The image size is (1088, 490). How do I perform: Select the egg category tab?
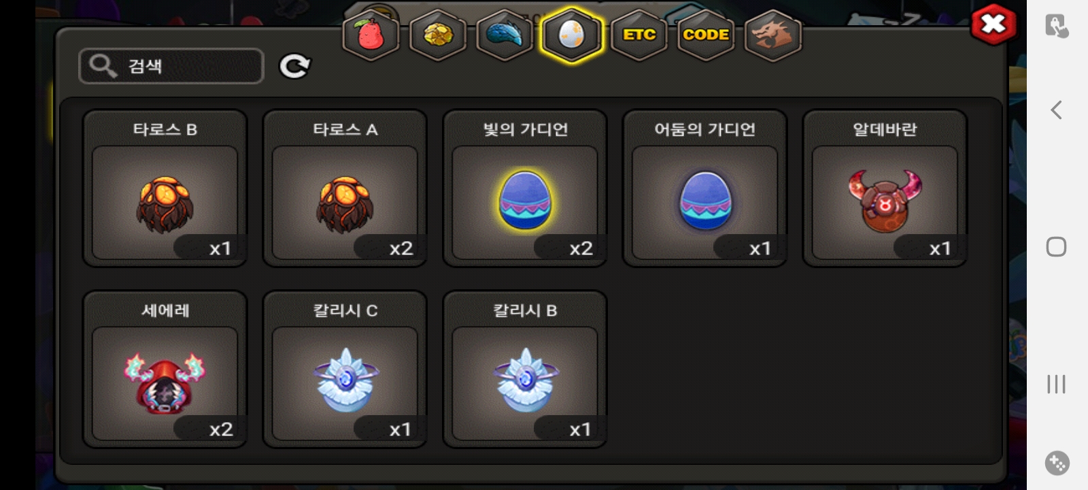click(571, 35)
